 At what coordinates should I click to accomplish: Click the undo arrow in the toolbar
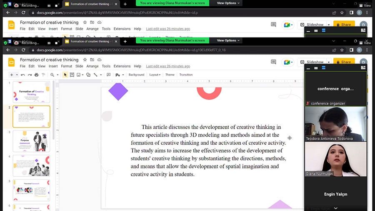pos(23,75)
